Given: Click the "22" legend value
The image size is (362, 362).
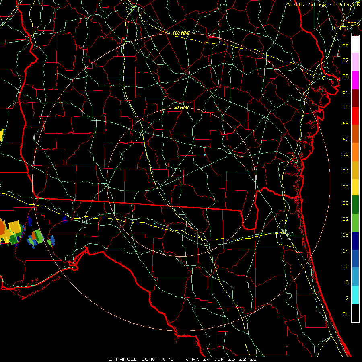Looking at the screenshot, I should (x=346, y=219).
